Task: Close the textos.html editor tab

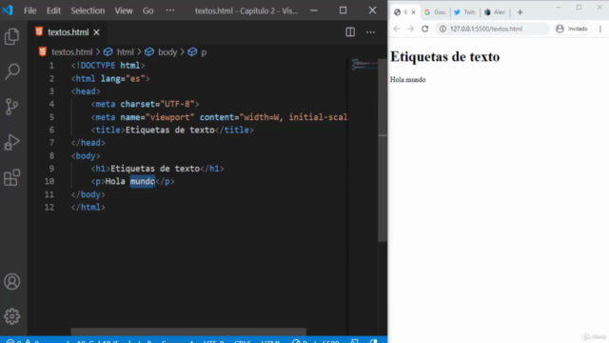Action: pyautogui.click(x=96, y=32)
